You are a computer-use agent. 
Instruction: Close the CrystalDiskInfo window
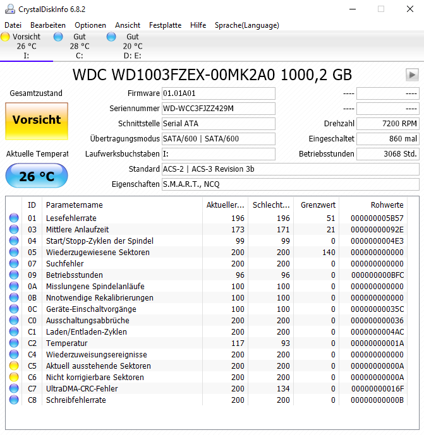[x=410, y=9]
